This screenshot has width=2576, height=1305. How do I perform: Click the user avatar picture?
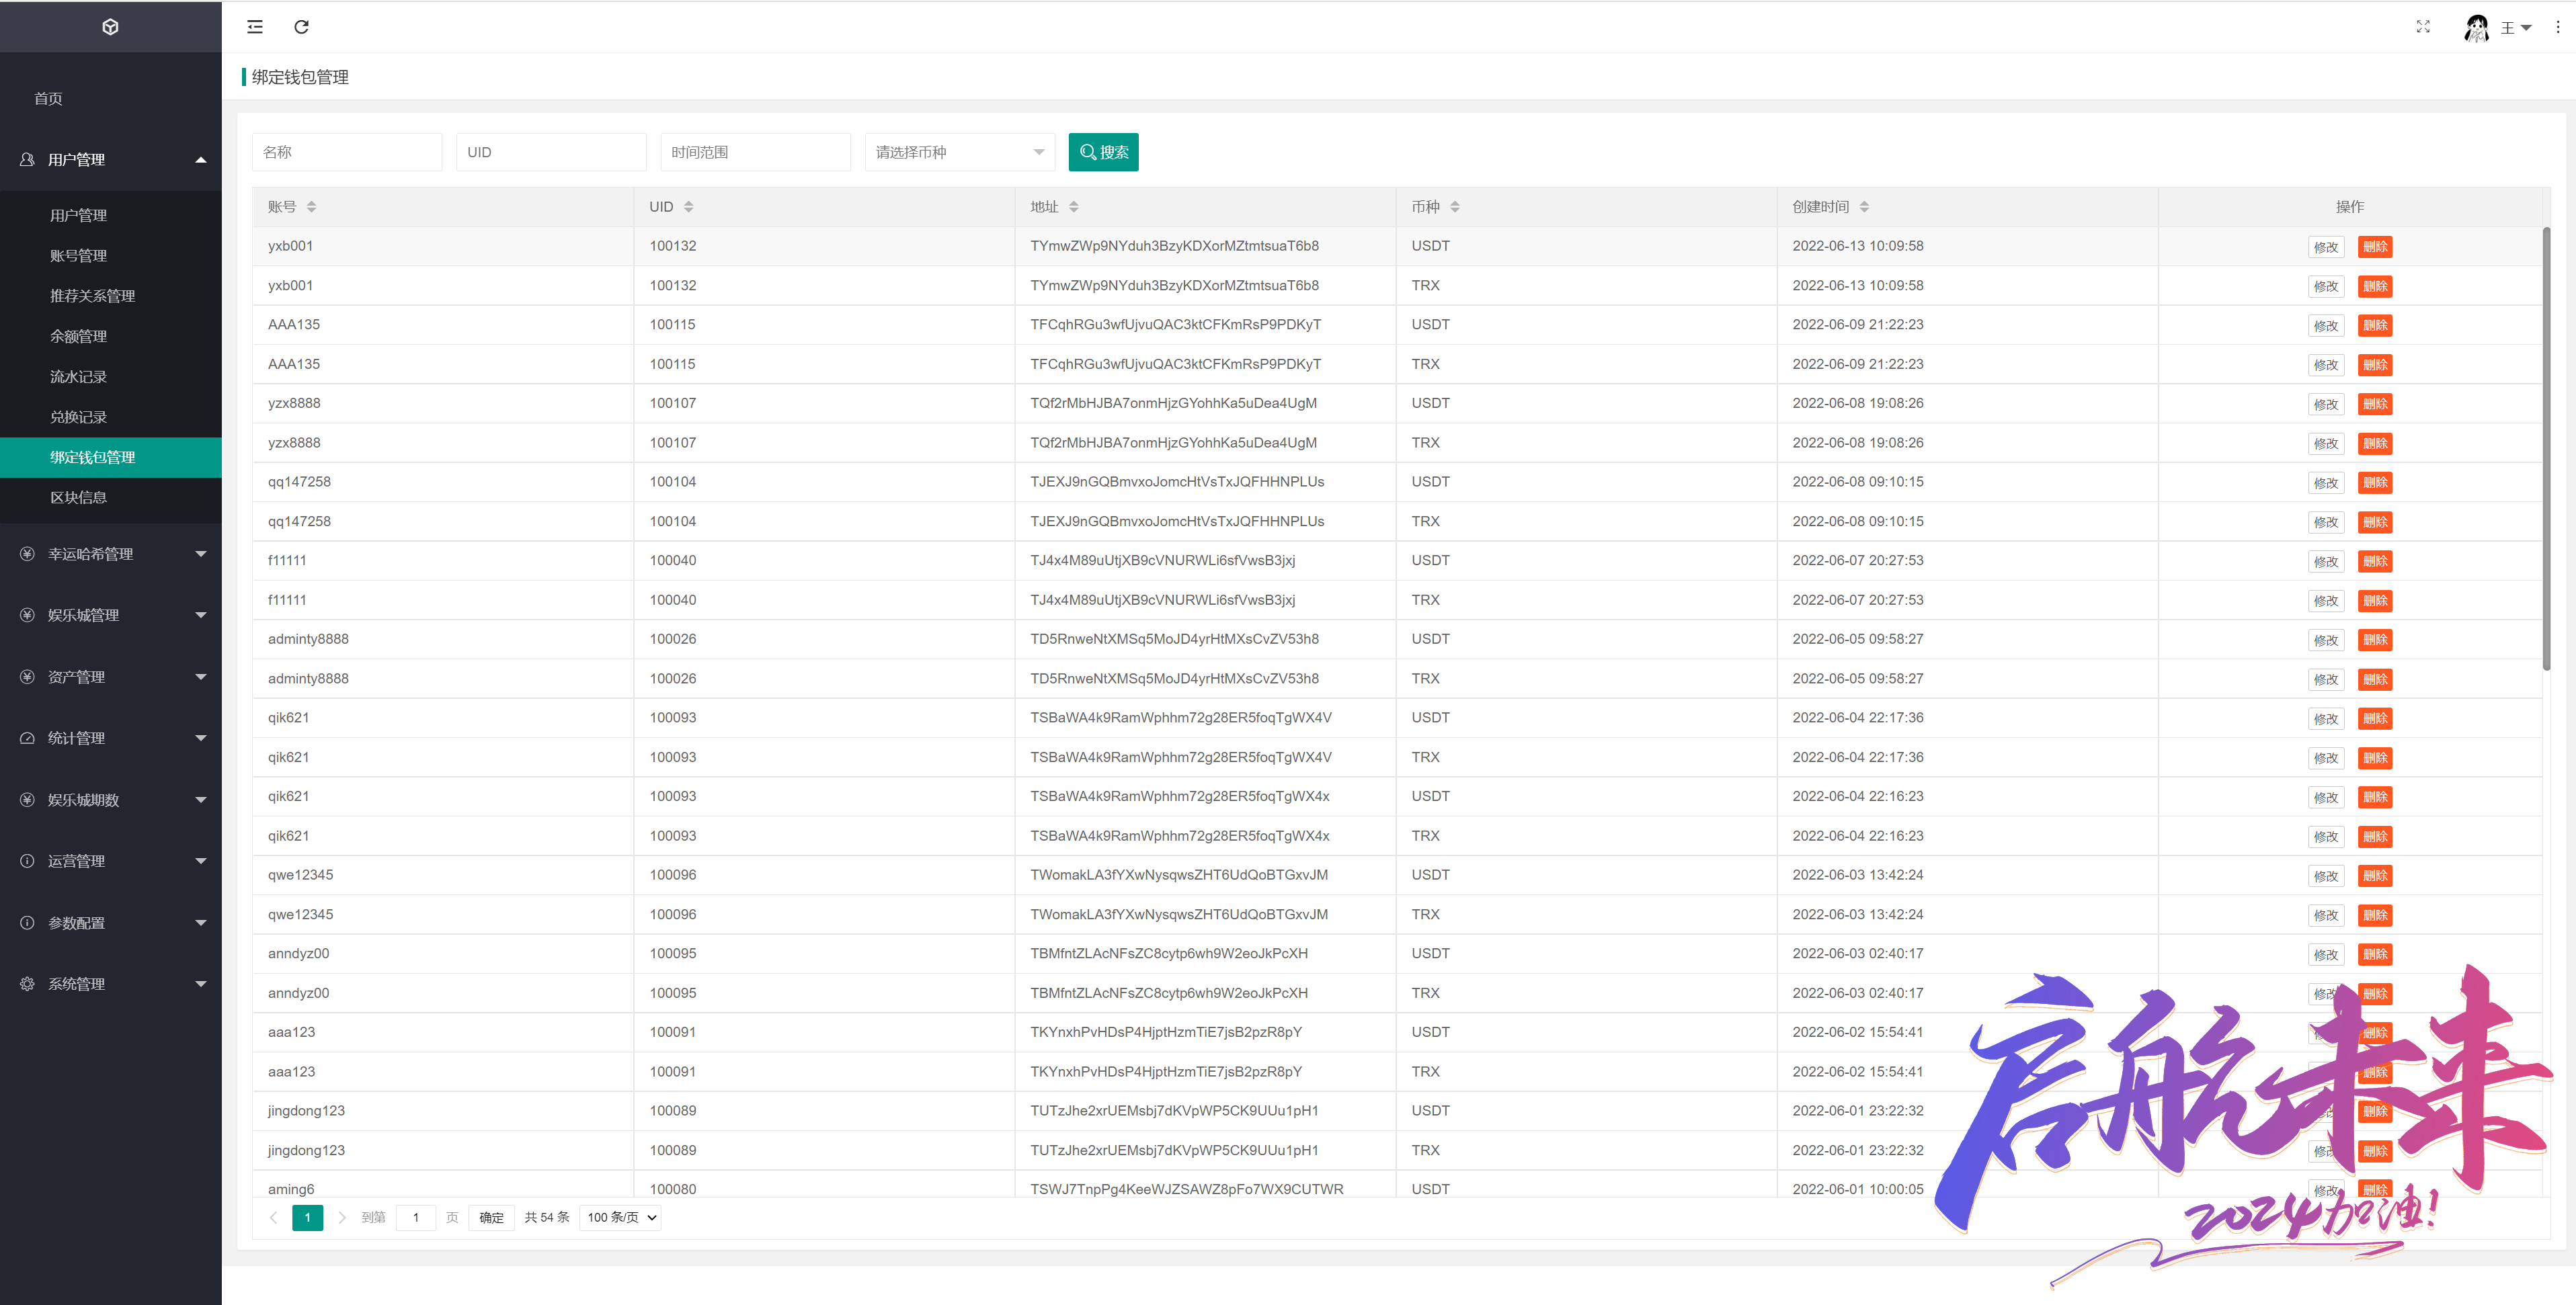click(2476, 28)
